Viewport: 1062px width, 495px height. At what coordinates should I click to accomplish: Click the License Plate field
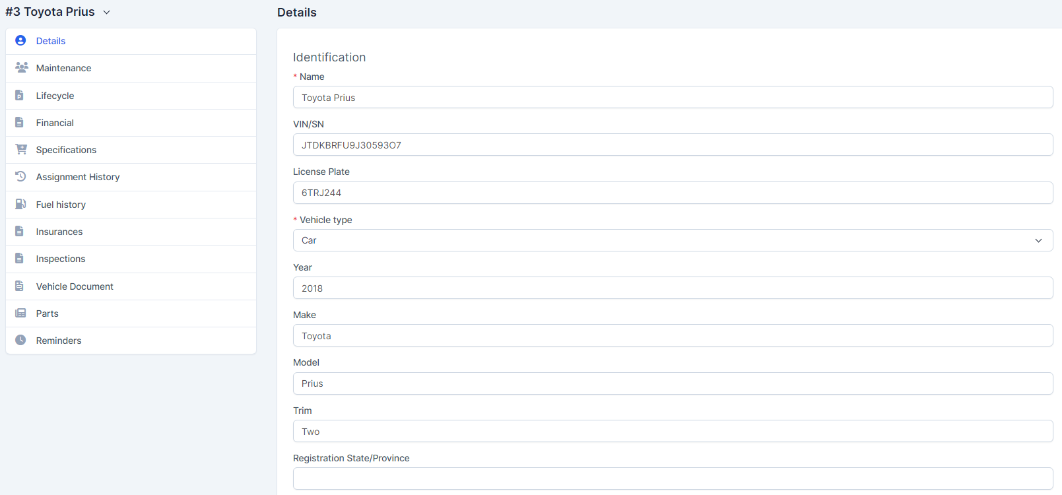(673, 193)
